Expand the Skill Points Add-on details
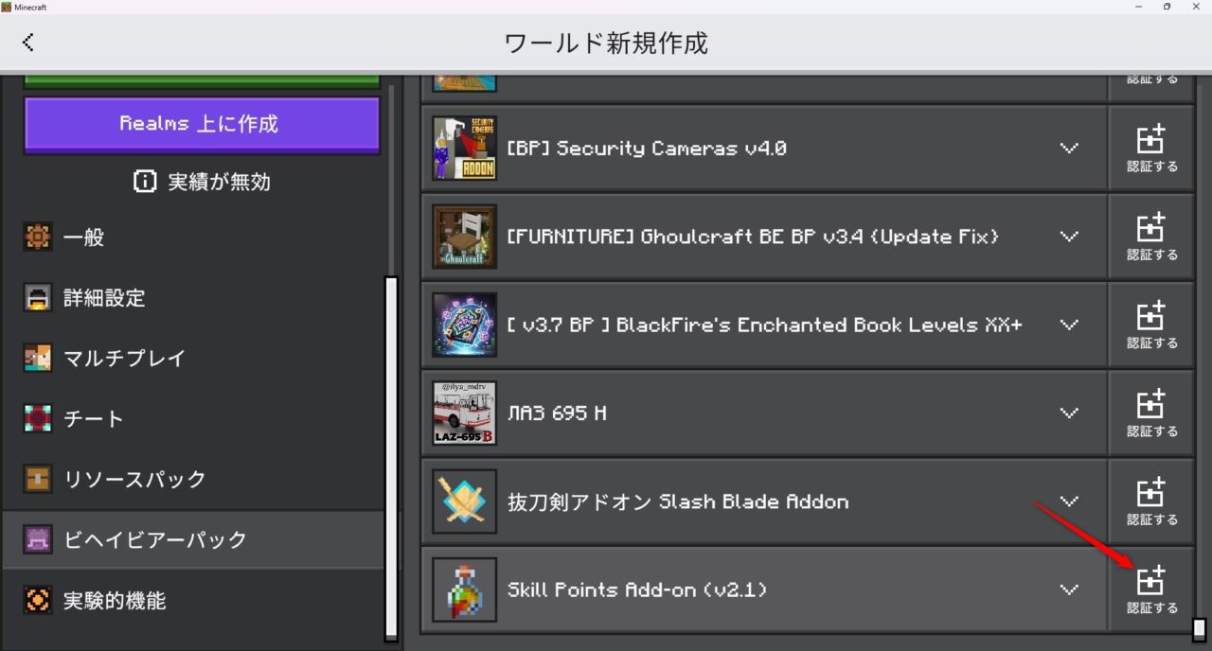Screen dimensions: 1212x651 [x=1069, y=589]
